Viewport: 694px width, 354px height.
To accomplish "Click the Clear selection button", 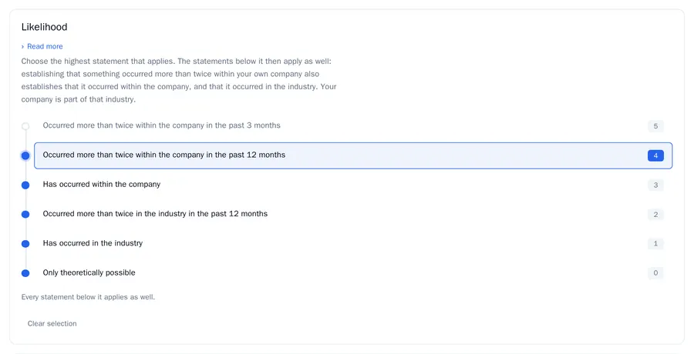I will point(52,323).
